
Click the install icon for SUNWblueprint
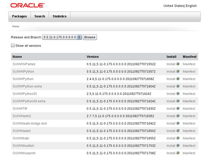[178, 153]
